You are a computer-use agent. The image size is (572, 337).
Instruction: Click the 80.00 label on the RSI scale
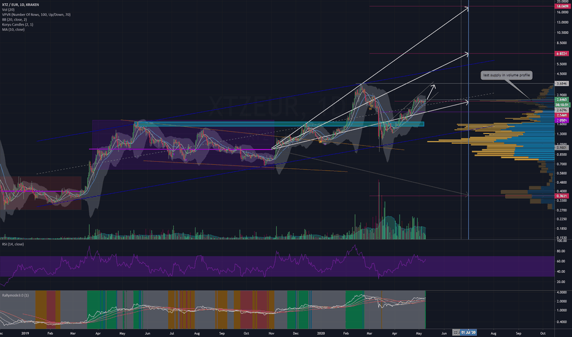click(562, 251)
